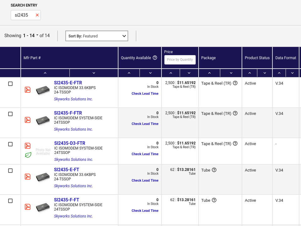The height and width of the screenshot is (226, 301).
Task: Open Tape & Reel help icon in first row
Action: (235, 83)
